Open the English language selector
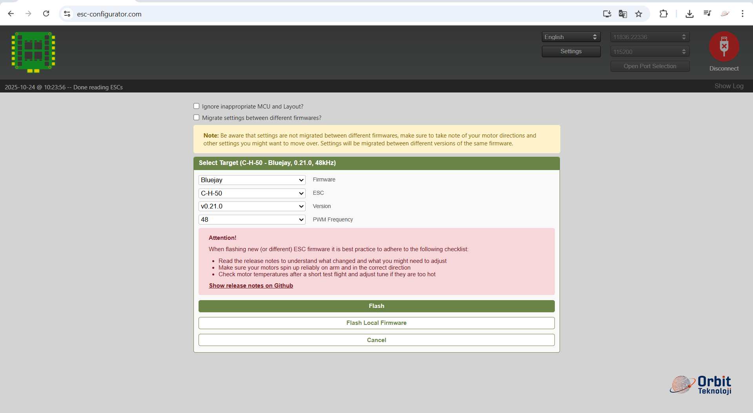This screenshot has height=413, width=753. click(x=571, y=37)
